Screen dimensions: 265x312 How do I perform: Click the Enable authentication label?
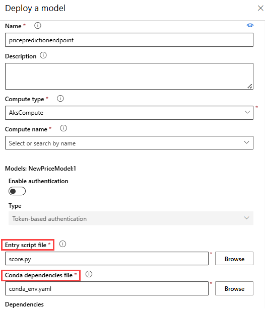(x=38, y=181)
